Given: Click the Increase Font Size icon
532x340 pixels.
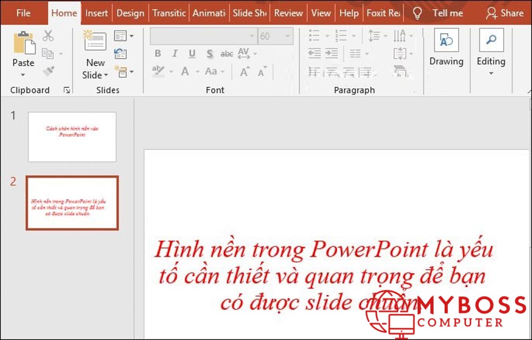Looking at the screenshot, I should point(245,71).
